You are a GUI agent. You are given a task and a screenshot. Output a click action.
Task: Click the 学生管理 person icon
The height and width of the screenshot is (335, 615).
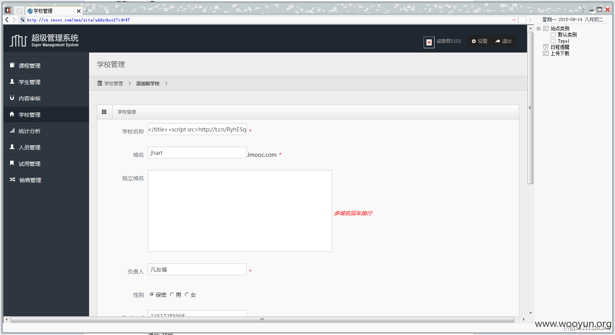12,81
